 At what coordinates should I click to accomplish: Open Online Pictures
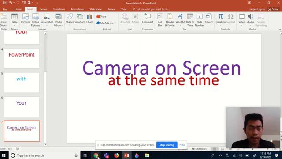tap(35, 20)
